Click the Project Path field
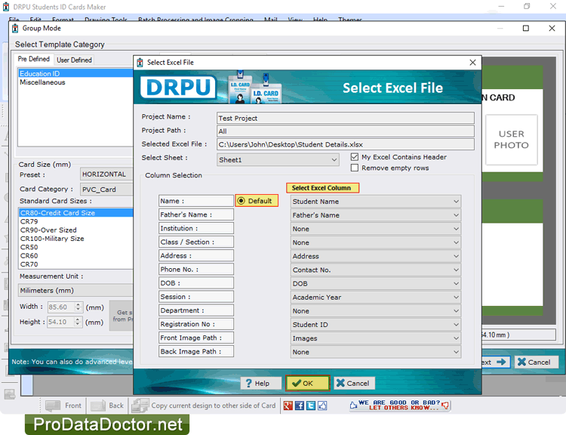Viewport: 566px width, 435px height. tap(346, 131)
